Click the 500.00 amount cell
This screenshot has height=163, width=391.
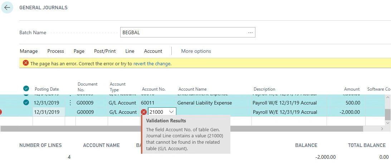(x=353, y=103)
